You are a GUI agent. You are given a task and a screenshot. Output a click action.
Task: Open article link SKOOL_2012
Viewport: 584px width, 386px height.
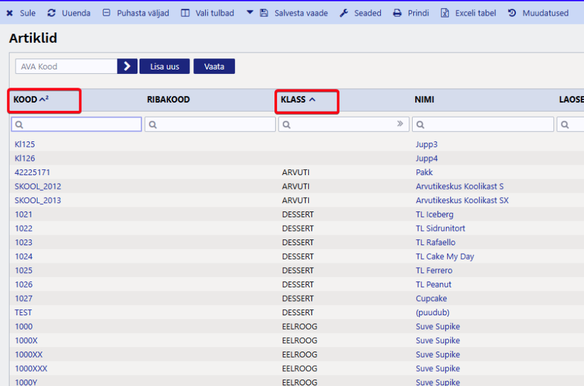click(38, 186)
